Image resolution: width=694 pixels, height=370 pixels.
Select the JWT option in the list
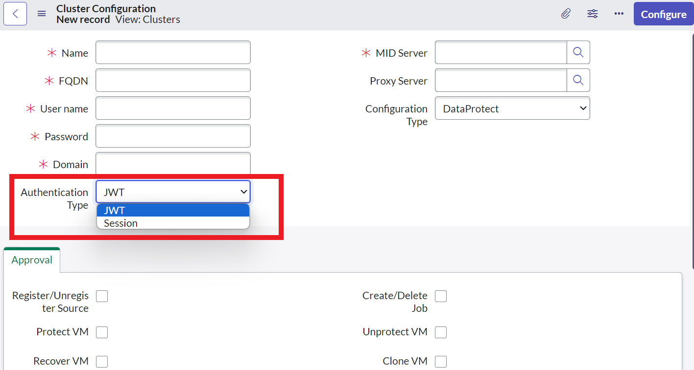115,211
